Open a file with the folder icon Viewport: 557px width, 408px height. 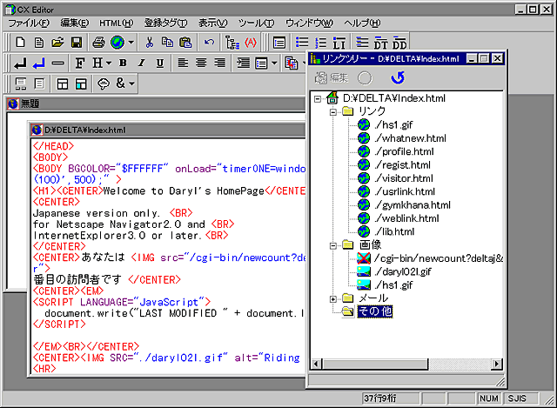point(57,43)
